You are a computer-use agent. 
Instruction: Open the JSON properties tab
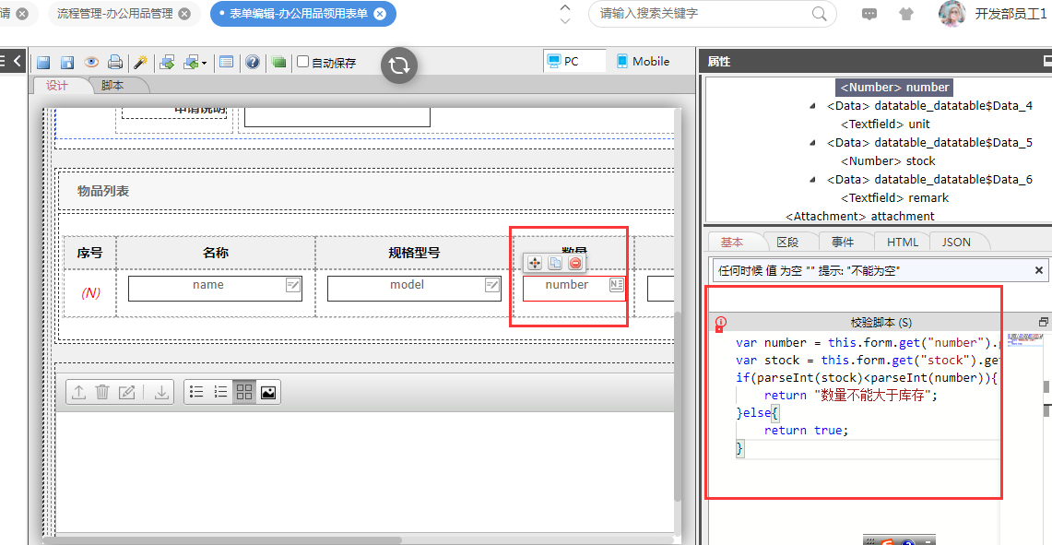955,242
